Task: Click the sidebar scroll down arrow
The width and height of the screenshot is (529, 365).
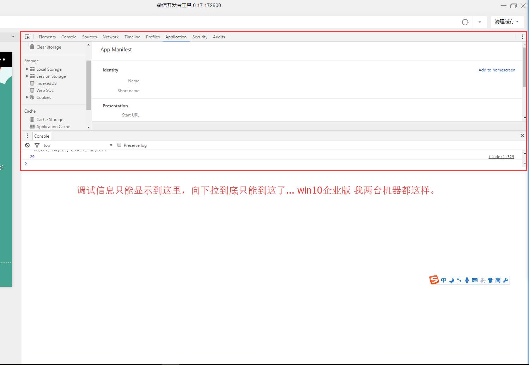Action: pyautogui.click(x=89, y=127)
